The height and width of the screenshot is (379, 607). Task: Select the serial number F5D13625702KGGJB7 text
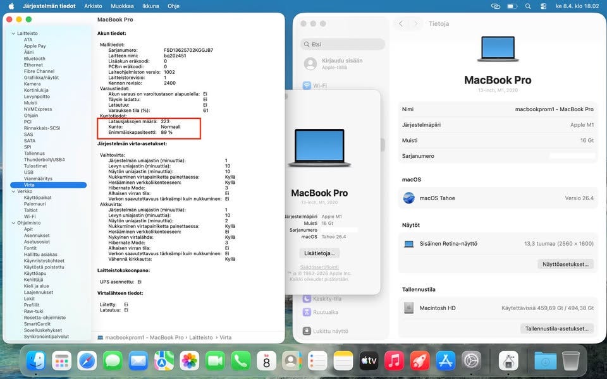(x=188, y=51)
